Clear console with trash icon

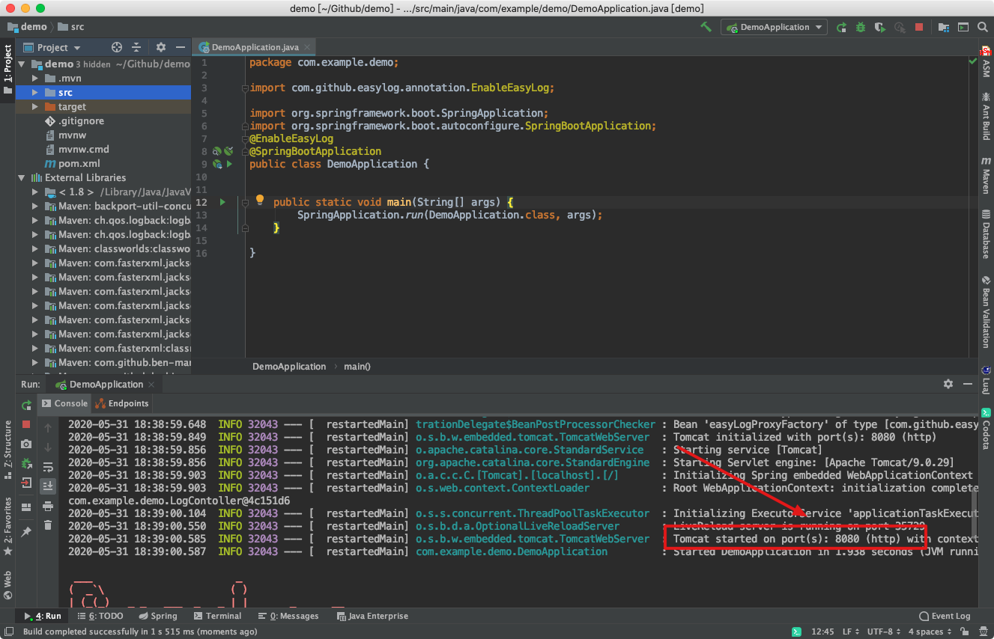click(48, 525)
